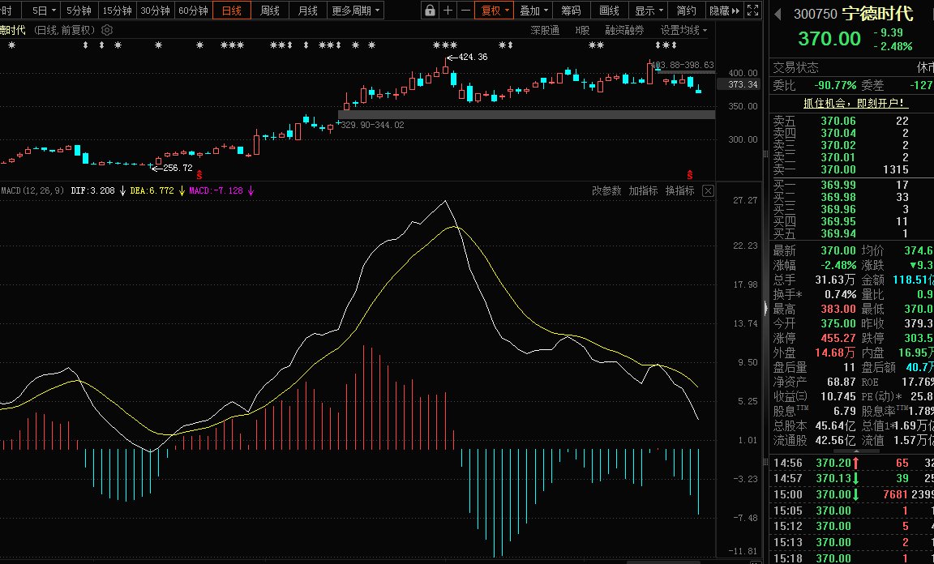Select 买一 bid row at 369.99

point(852,186)
